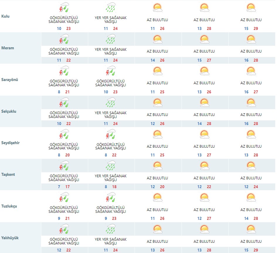Screen dimensions: 277x253
Task: Click Yalıhüyük's scattered showers cloud icon
Action: (x=111, y=229)
